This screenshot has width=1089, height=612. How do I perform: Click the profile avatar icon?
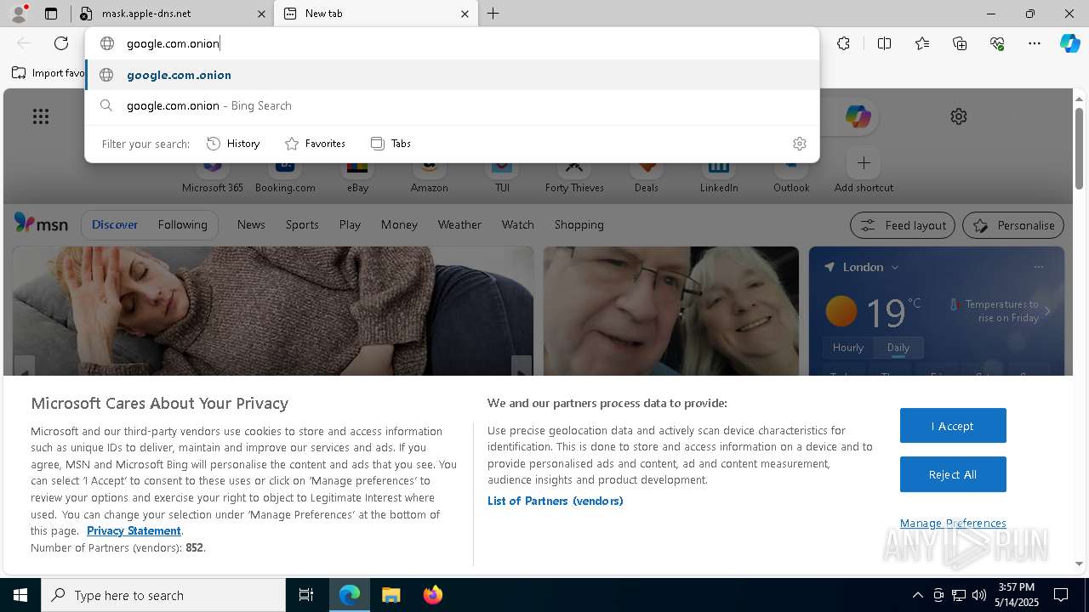(x=19, y=14)
